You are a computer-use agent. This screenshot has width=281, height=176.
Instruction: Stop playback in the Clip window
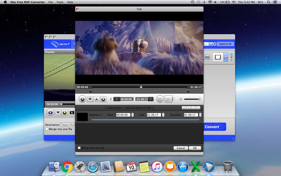point(103,99)
